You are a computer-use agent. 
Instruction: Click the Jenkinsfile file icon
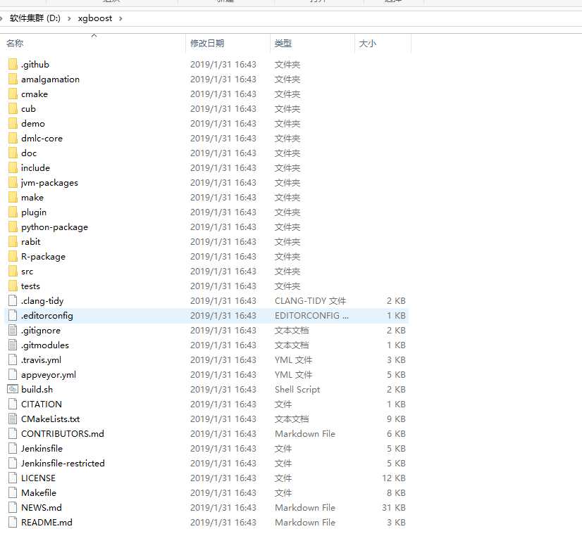coord(13,448)
